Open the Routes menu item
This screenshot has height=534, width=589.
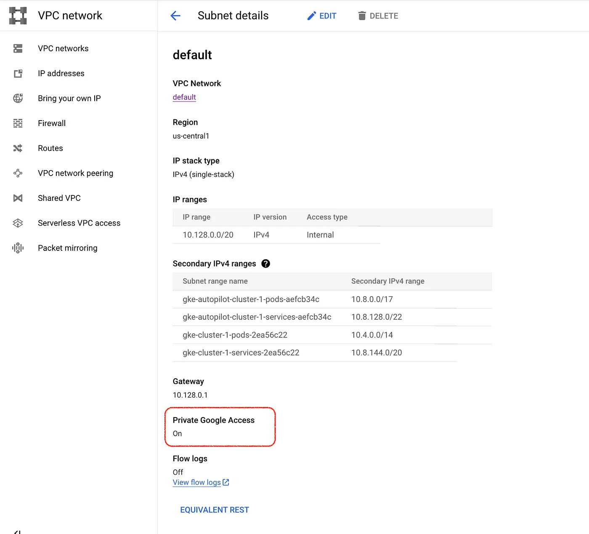pos(50,148)
